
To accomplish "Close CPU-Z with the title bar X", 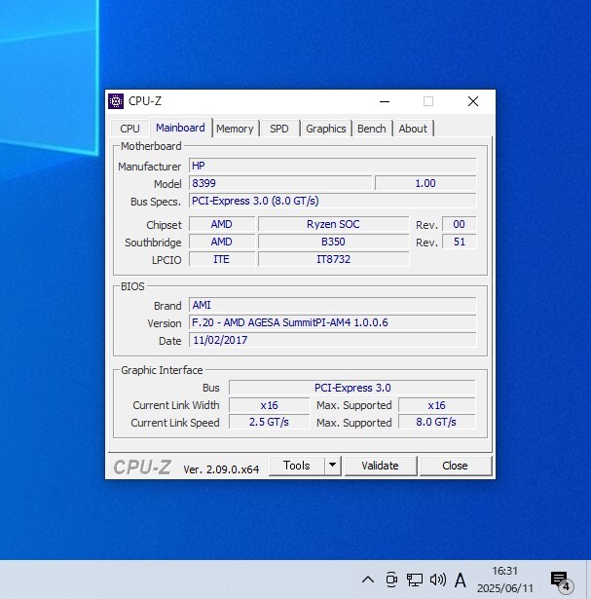I will coord(473,101).
